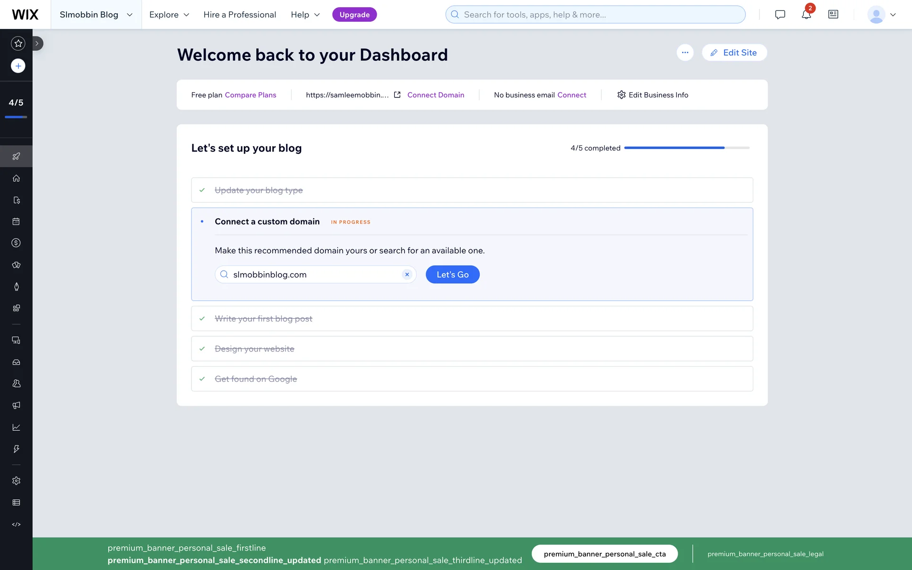This screenshot has height=570, width=912.
Task: Click the Home icon in sidebar
Action: coord(16,178)
